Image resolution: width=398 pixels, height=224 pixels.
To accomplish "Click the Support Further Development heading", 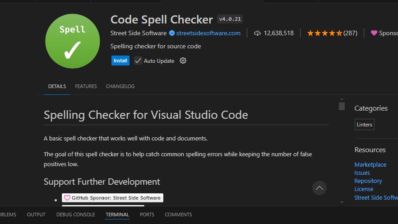I will [x=102, y=182].
